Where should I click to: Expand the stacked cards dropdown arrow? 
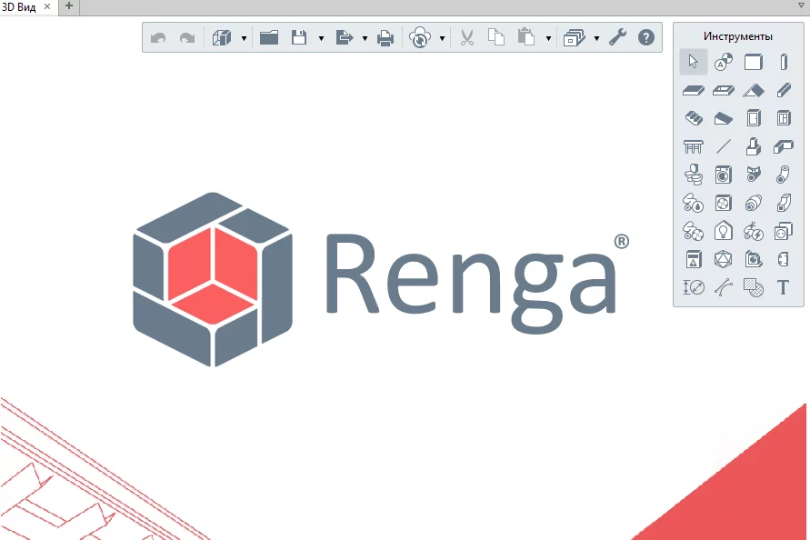point(596,38)
